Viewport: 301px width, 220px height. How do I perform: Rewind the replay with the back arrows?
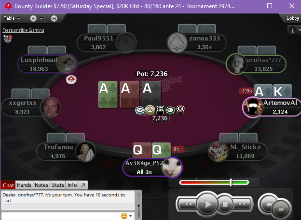[x=187, y=204]
